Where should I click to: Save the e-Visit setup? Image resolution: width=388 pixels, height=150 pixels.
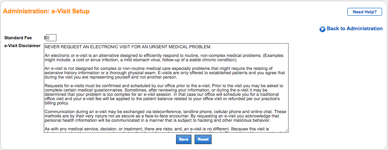[184, 139]
